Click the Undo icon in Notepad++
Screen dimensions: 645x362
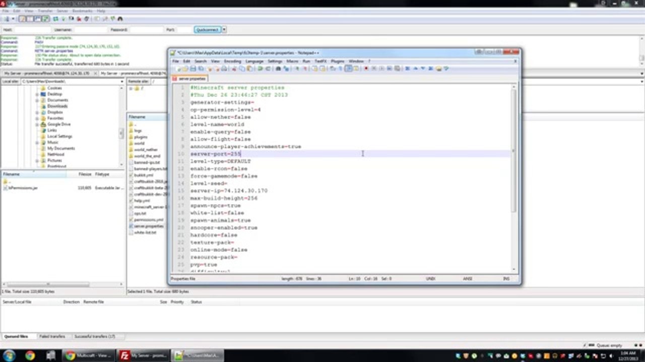coord(260,68)
